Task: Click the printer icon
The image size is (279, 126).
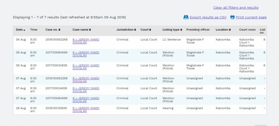Action: click(232, 17)
